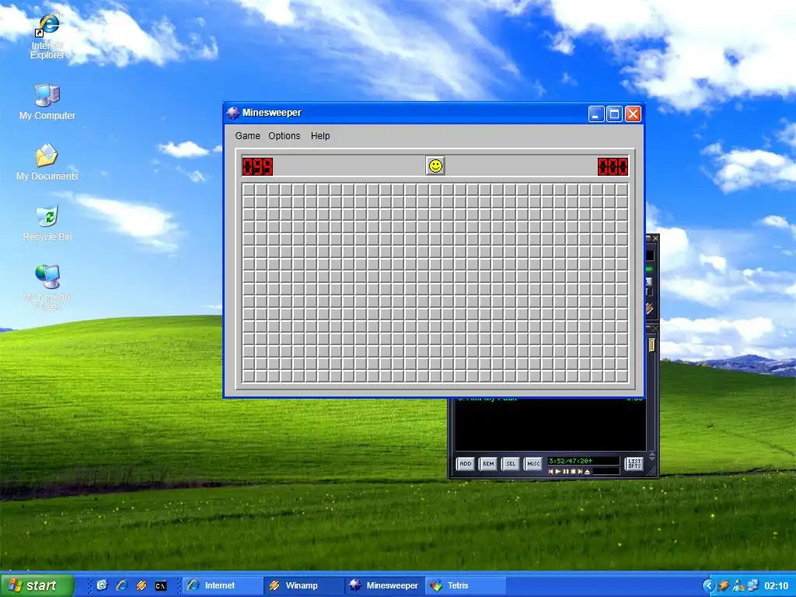Launch Show Desktop from Quick Launch
This screenshot has width=796, height=597.
click(x=102, y=585)
